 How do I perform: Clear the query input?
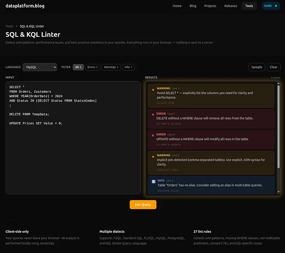point(273,67)
